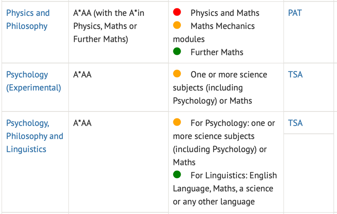
Task: Click the orange dot beside Maths Mechanics modules
Action: tap(177, 25)
